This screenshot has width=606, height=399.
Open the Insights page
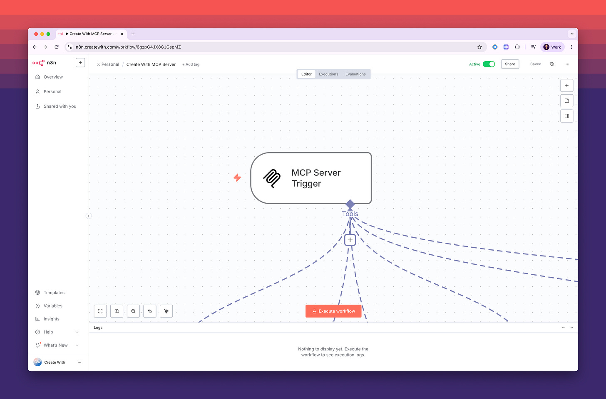tap(52, 319)
